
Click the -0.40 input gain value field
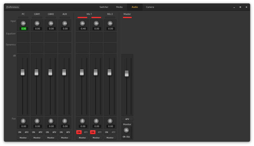(x=82, y=29)
